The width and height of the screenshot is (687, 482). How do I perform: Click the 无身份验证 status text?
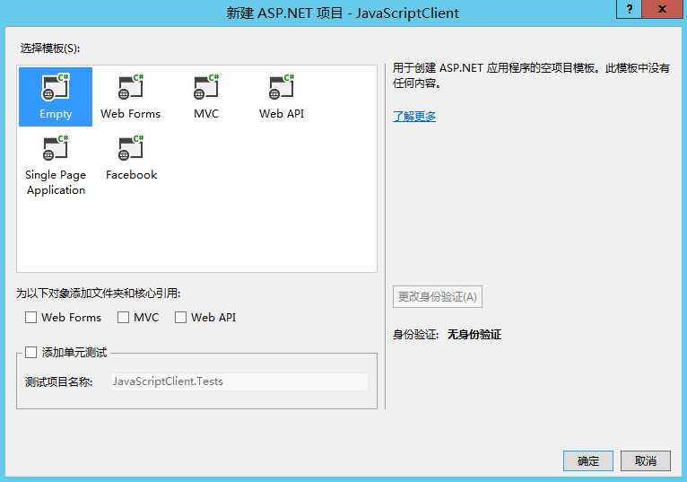tap(474, 335)
